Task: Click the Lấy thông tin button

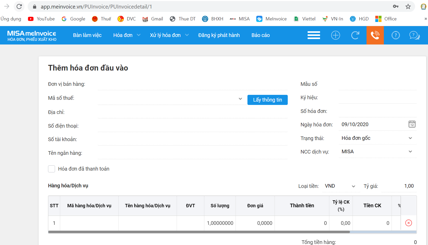Action: coord(267,100)
